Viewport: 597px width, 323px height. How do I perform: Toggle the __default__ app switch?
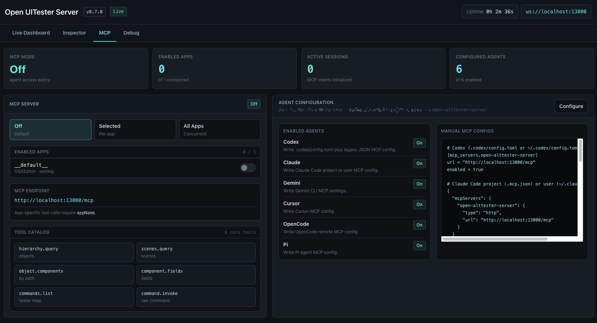pyautogui.click(x=248, y=168)
